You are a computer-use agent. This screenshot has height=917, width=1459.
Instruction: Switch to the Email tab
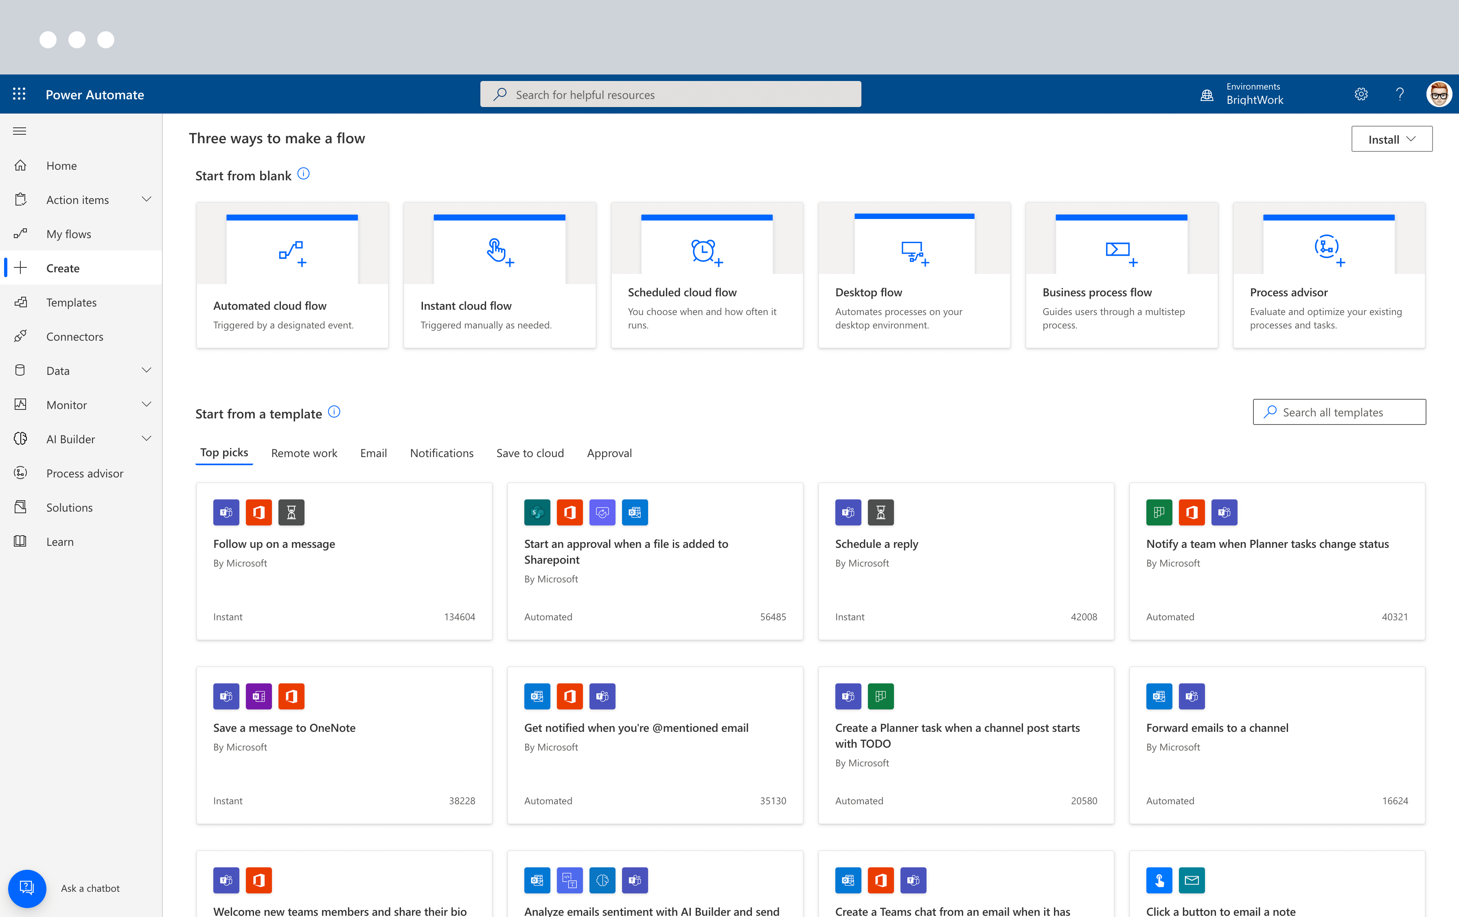point(373,453)
